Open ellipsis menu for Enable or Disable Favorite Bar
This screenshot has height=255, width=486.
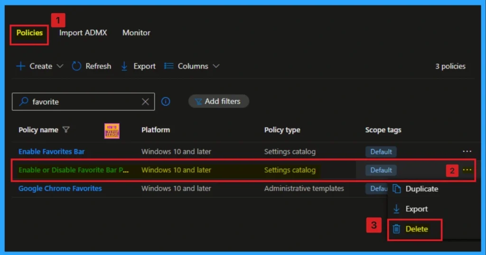(467, 170)
